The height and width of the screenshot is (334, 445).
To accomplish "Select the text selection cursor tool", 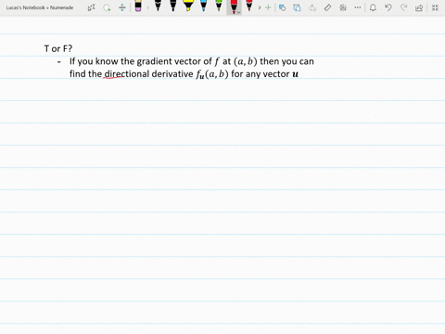I will (x=91, y=7).
